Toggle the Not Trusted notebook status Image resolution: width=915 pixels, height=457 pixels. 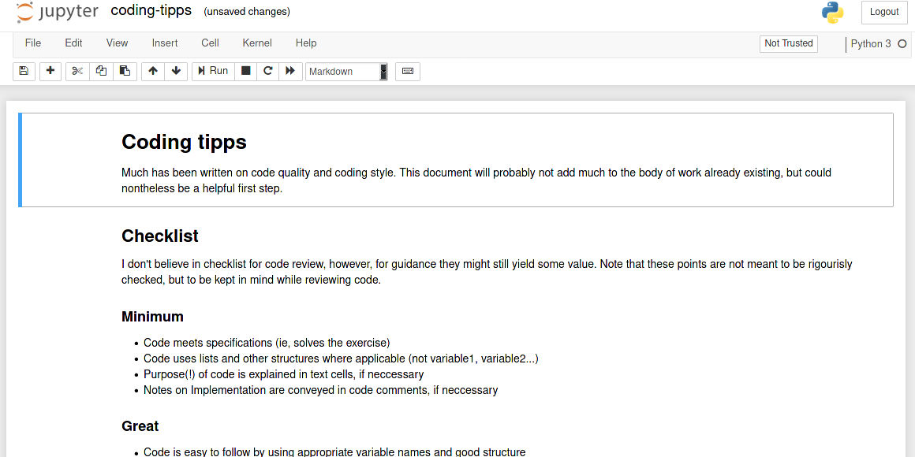tap(788, 44)
